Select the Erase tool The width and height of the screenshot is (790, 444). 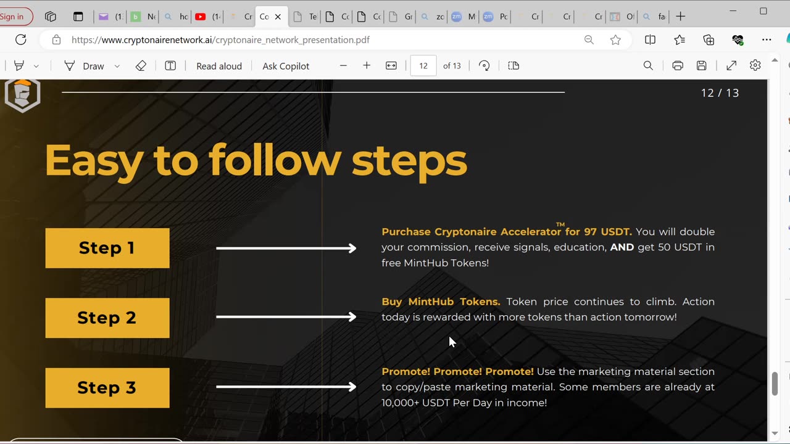(x=141, y=65)
